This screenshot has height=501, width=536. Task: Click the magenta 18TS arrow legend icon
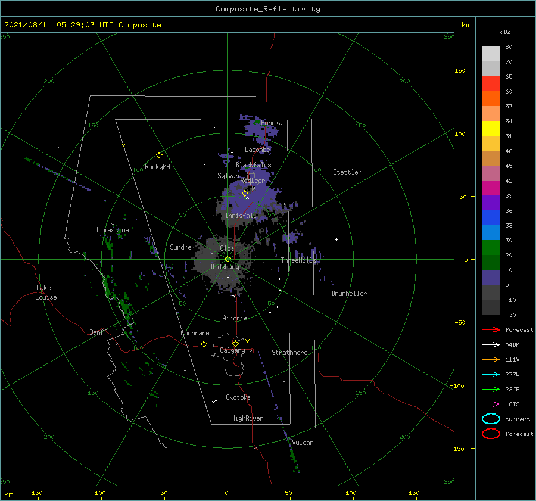coord(491,404)
